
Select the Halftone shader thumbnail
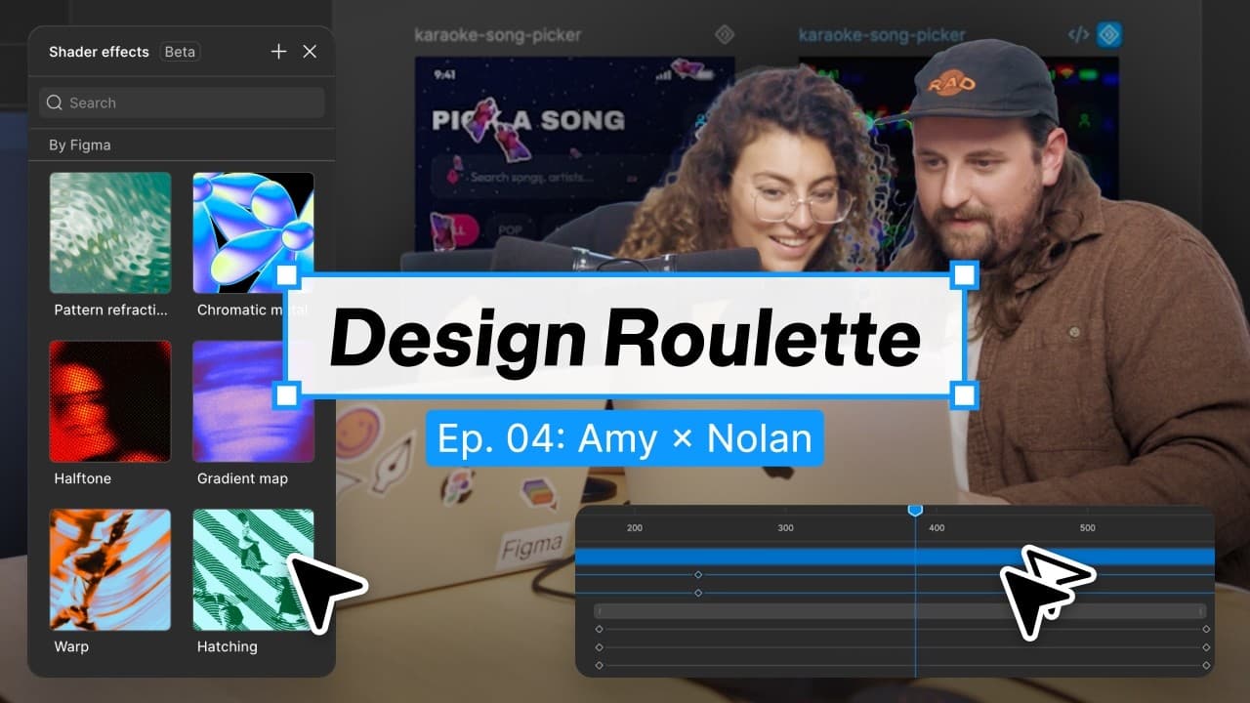point(110,401)
